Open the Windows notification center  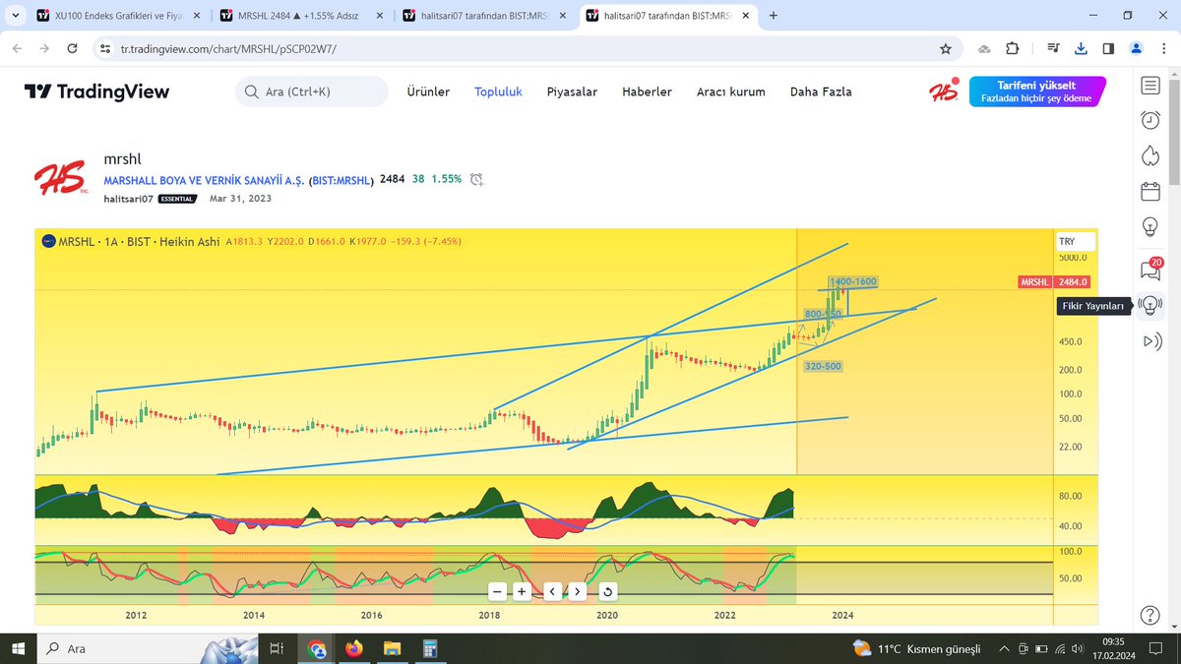tap(1156, 648)
